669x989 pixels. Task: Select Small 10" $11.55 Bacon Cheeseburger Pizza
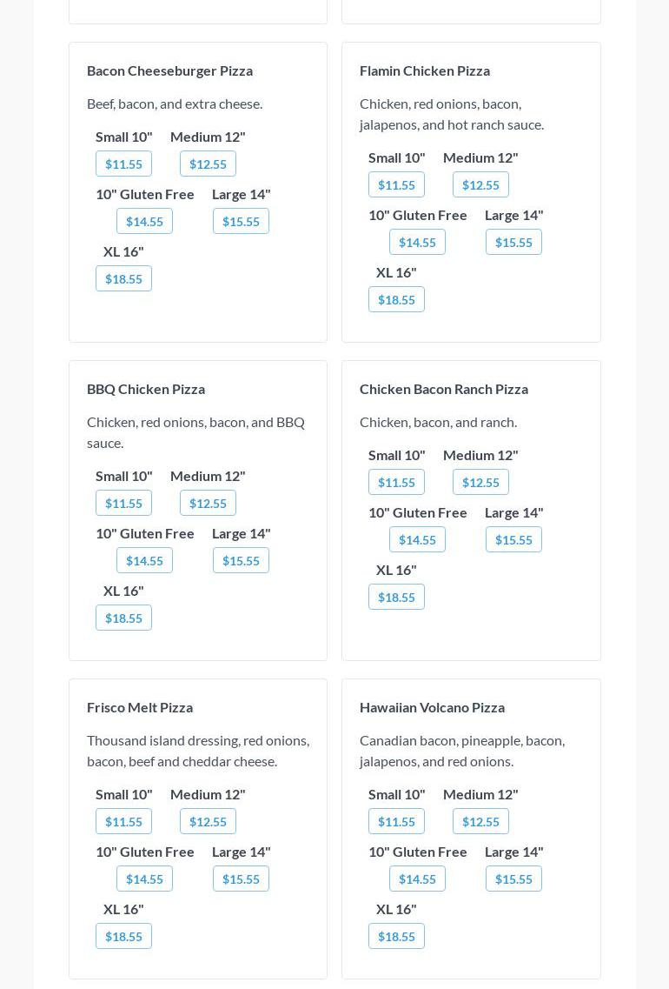123,164
